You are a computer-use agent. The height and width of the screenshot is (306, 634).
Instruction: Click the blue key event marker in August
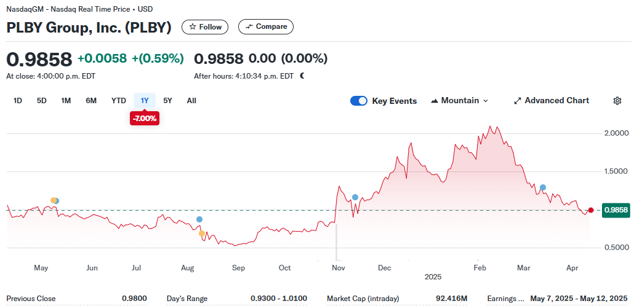(x=199, y=219)
